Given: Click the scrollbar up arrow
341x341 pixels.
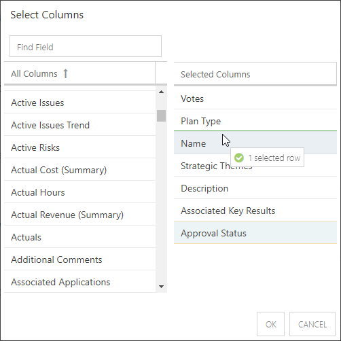Looking at the screenshot, I should (161, 92).
